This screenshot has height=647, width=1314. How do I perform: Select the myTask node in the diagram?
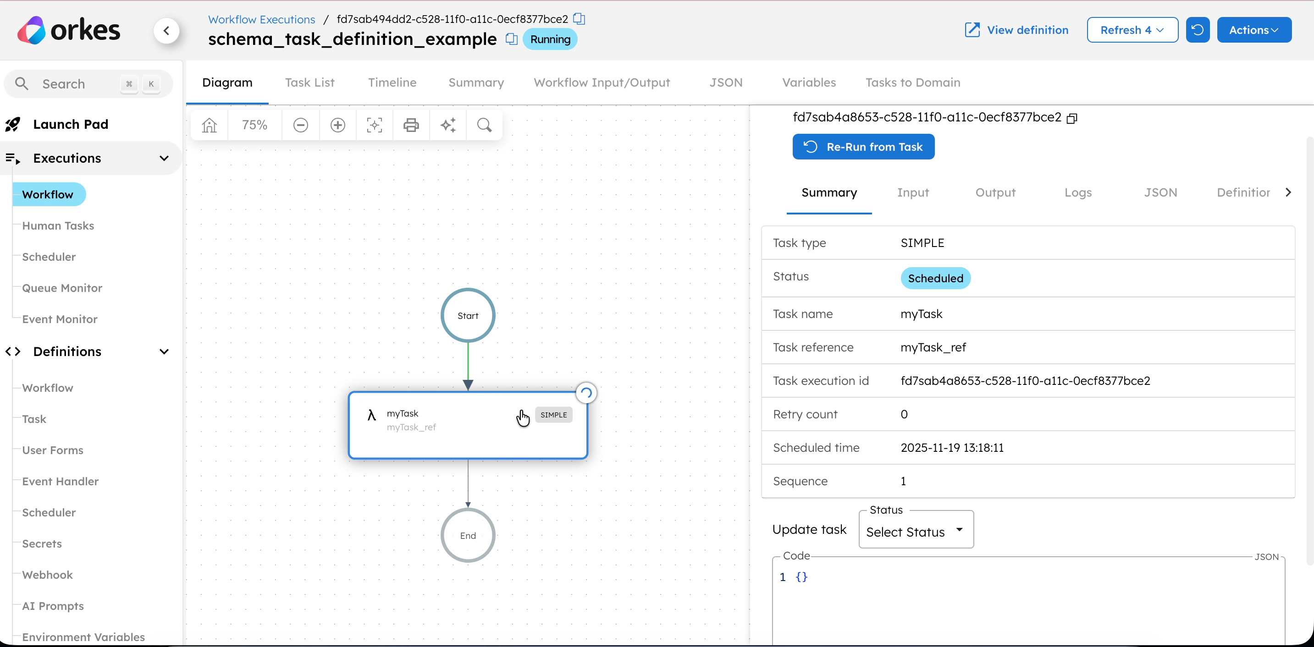(468, 426)
